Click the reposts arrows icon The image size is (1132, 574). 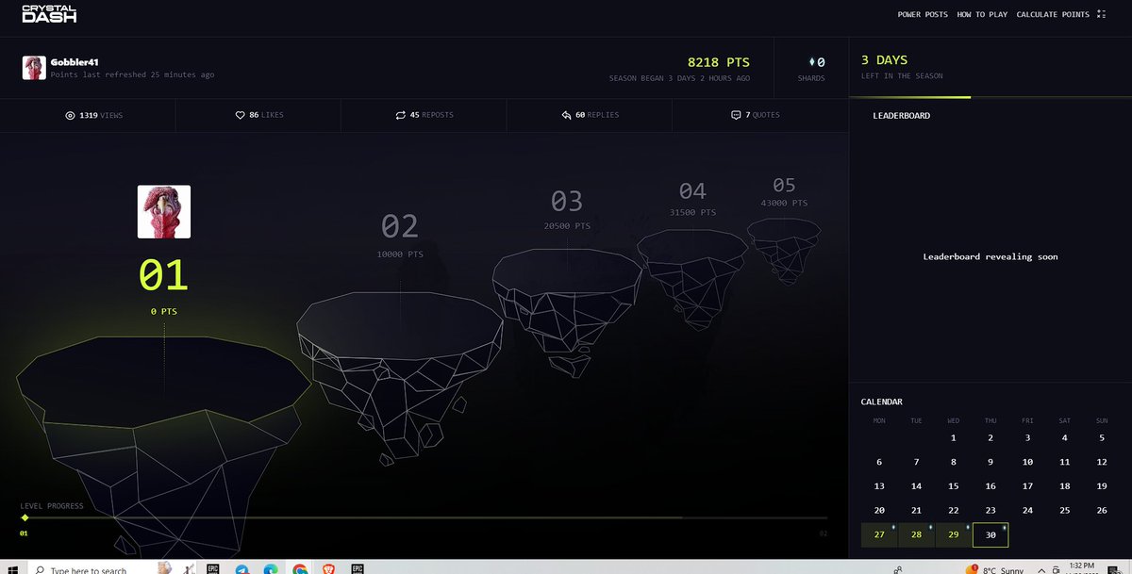(x=401, y=114)
